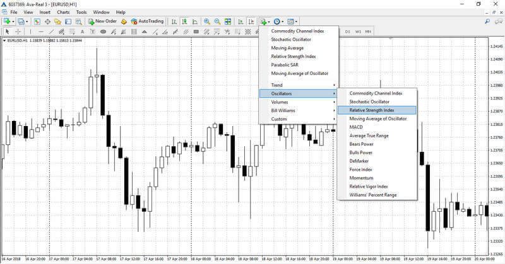This screenshot has height=264, width=505.
Task: Select the Ellipse drawing tool
Action: tap(103, 32)
